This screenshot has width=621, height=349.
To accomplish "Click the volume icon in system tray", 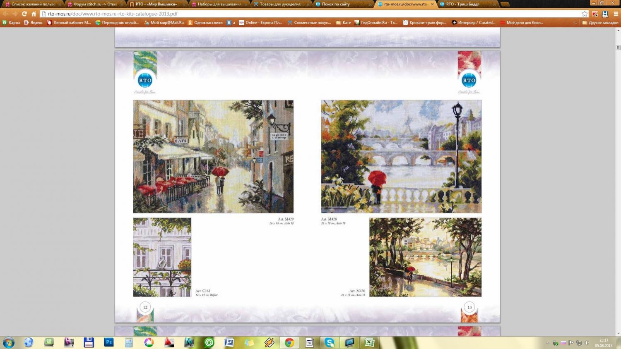I will pyautogui.click(x=587, y=343).
